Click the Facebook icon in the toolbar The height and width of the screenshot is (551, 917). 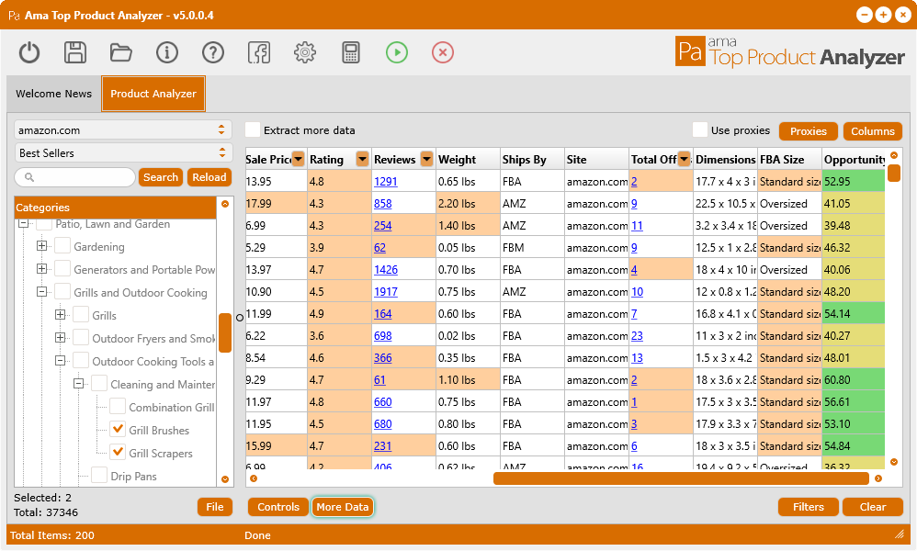(259, 52)
